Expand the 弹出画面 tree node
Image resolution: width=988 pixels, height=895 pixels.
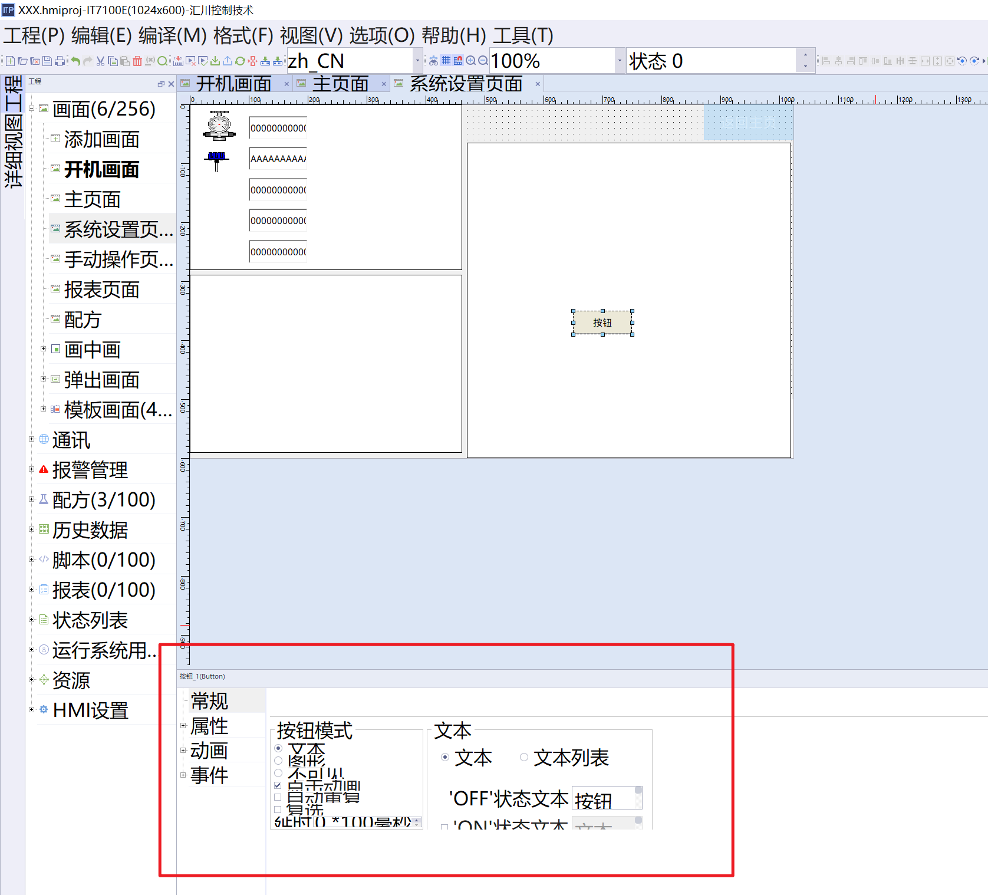[x=43, y=379]
